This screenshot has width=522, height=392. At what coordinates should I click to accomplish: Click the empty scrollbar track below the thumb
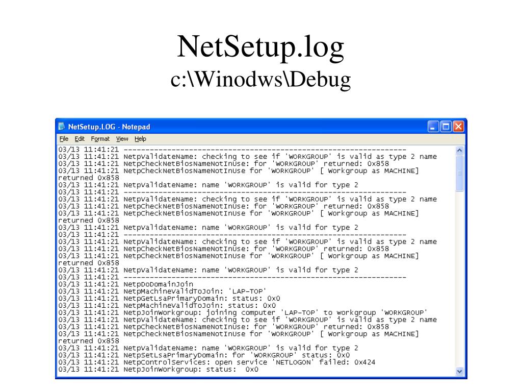(x=459, y=279)
